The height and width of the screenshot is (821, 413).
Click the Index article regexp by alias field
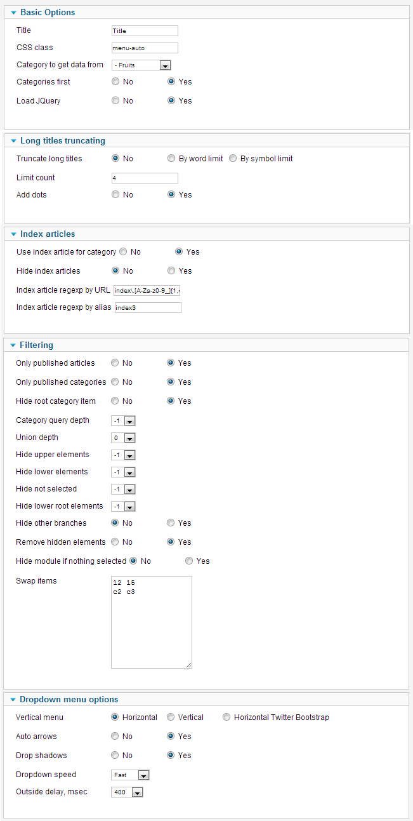[x=148, y=307]
